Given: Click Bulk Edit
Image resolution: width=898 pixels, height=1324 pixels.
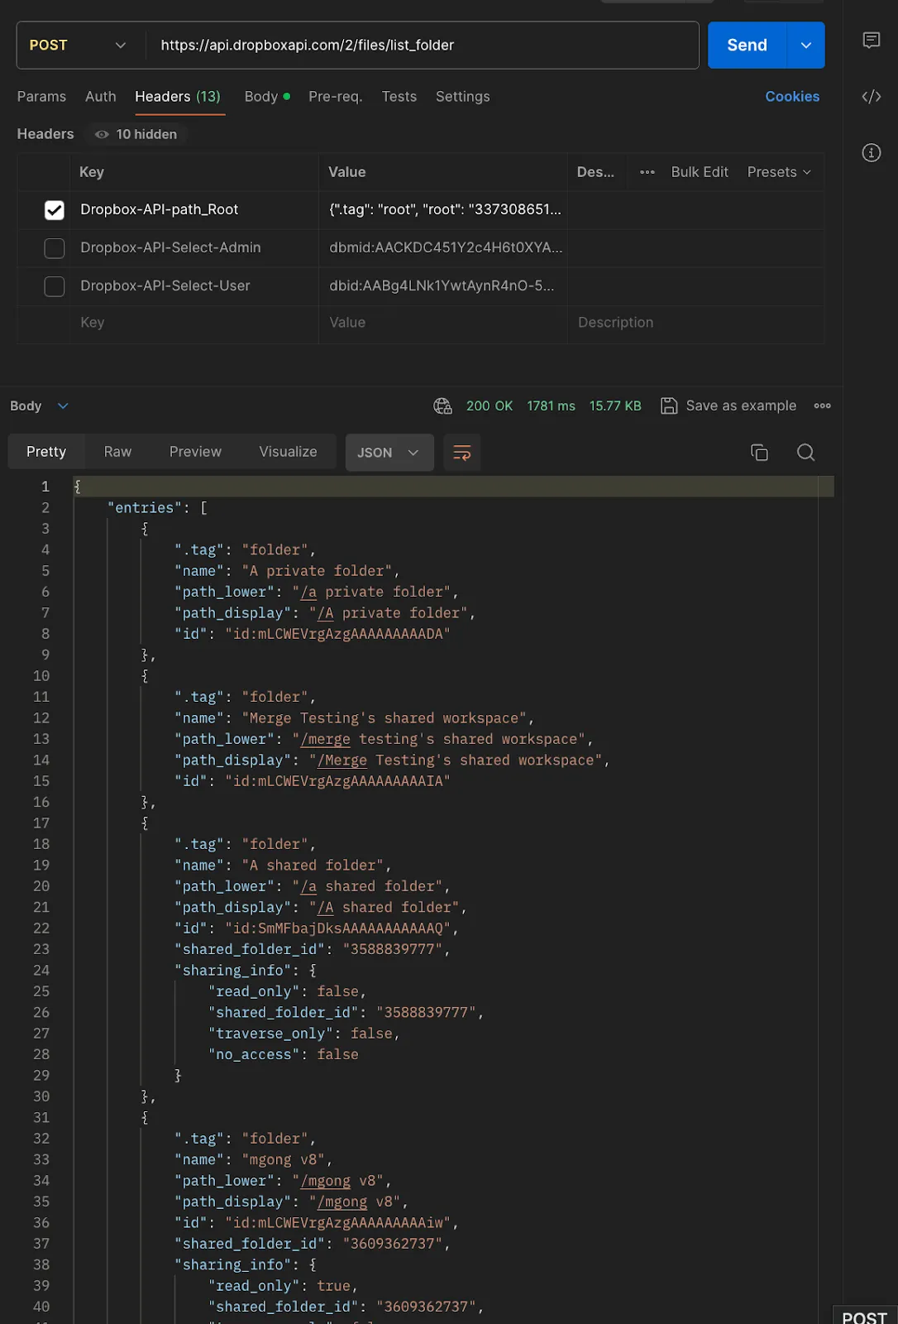Looking at the screenshot, I should (700, 172).
